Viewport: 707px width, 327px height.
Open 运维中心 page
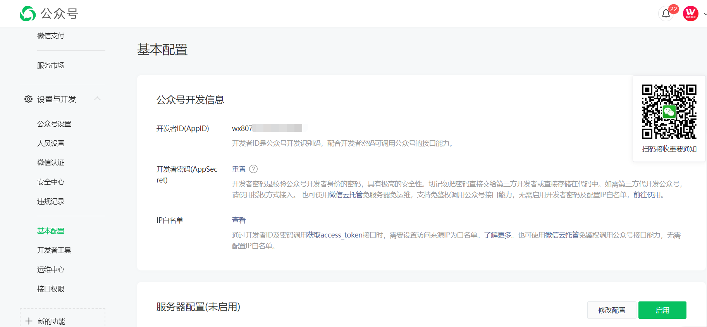click(51, 270)
